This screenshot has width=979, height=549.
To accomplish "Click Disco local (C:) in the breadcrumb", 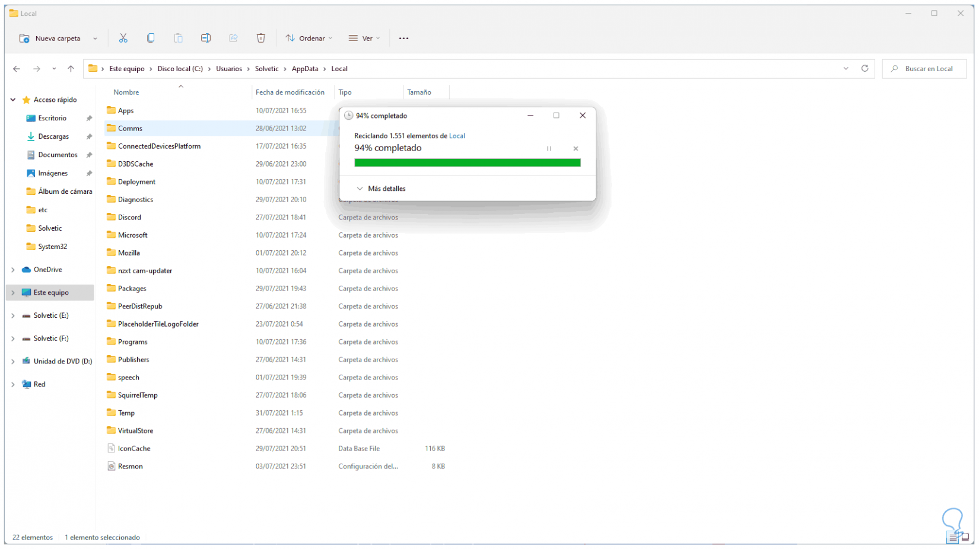I will 180,69.
